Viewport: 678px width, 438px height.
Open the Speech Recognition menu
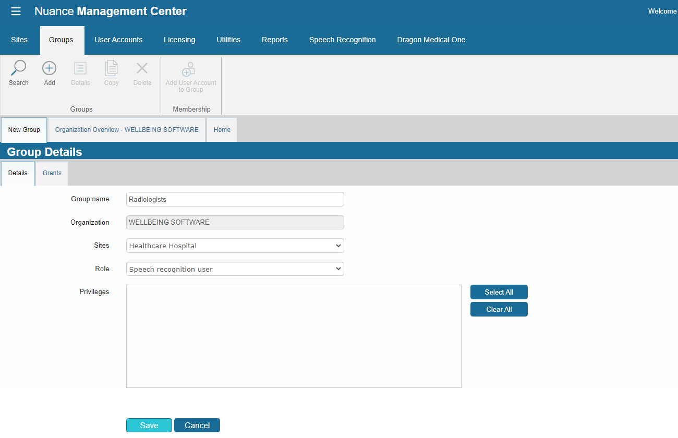pyautogui.click(x=342, y=40)
